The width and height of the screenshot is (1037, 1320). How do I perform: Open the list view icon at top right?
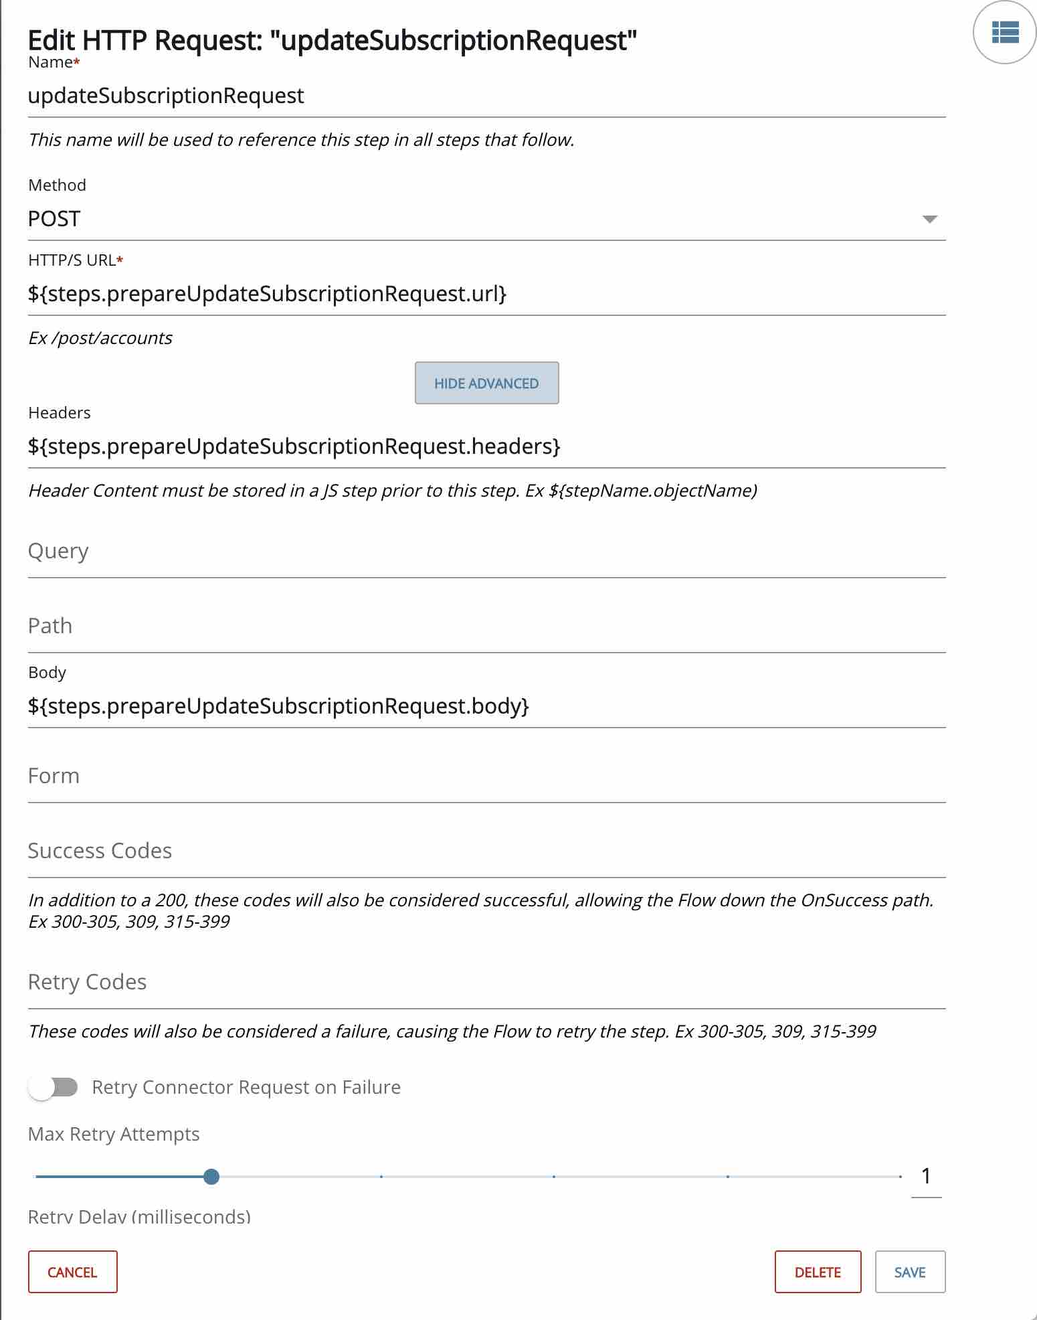point(1004,32)
